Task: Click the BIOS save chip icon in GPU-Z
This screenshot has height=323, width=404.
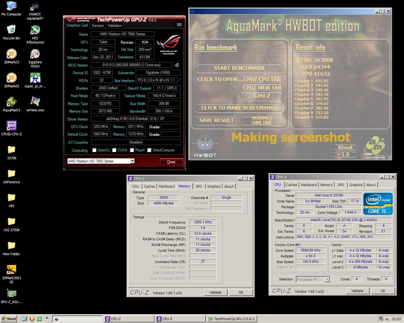Action: pyautogui.click(x=177, y=65)
